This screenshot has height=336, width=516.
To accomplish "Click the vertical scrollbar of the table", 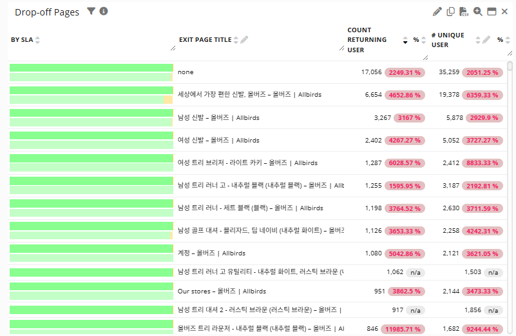I will (x=510, y=193).
